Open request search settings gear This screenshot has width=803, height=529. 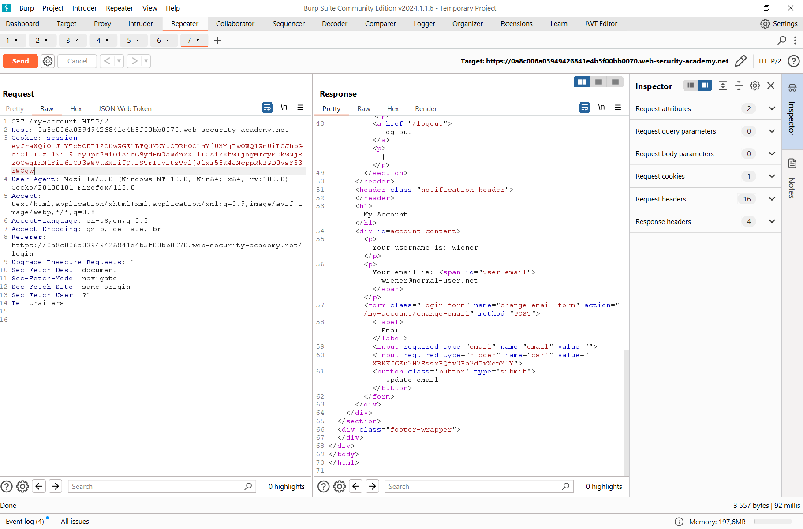(22, 486)
